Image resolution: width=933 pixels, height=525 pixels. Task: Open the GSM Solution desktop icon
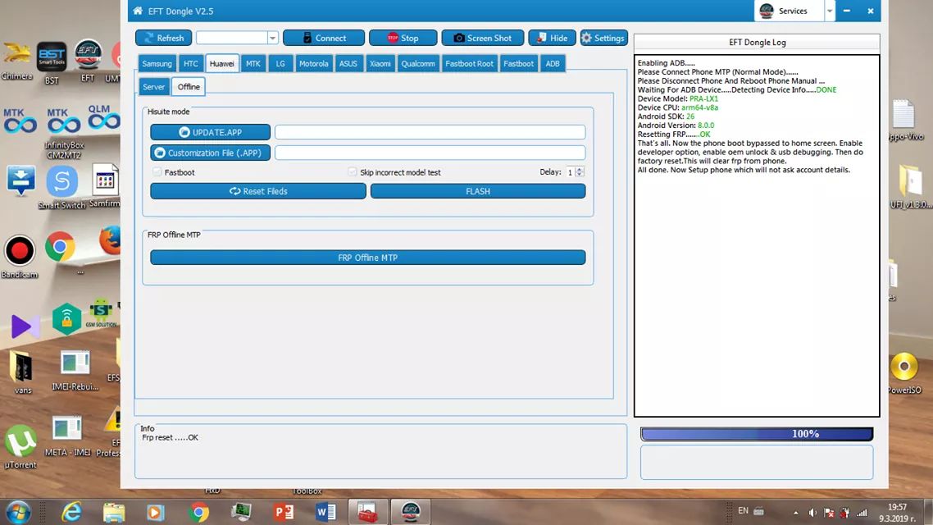coord(101,313)
